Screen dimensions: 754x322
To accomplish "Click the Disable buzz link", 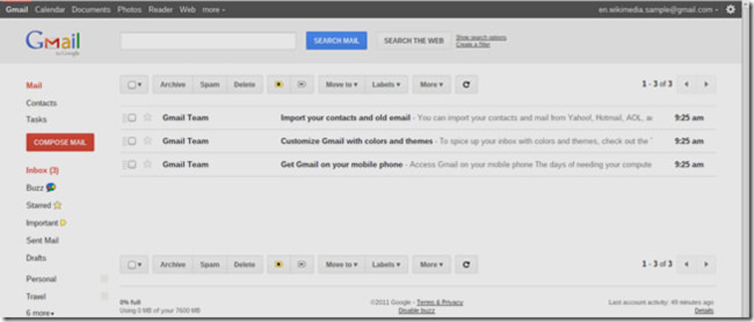I will coord(417,310).
